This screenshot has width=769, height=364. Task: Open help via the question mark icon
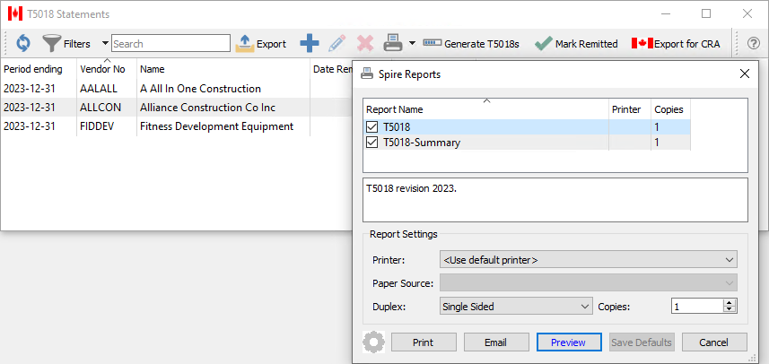pos(754,43)
